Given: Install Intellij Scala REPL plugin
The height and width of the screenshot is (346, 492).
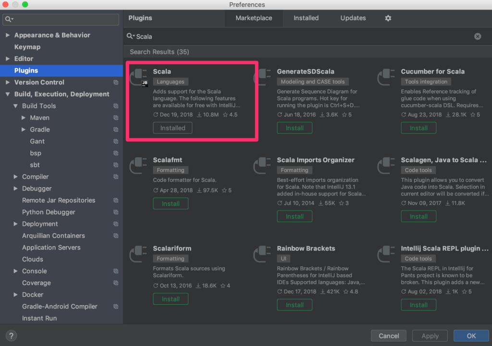Looking at the screenshot, I should pyautogui.click(x=418, y=305).
